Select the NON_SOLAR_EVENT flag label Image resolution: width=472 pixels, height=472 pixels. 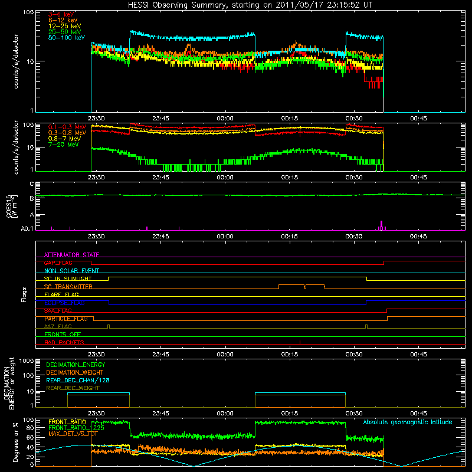[71, 271]
